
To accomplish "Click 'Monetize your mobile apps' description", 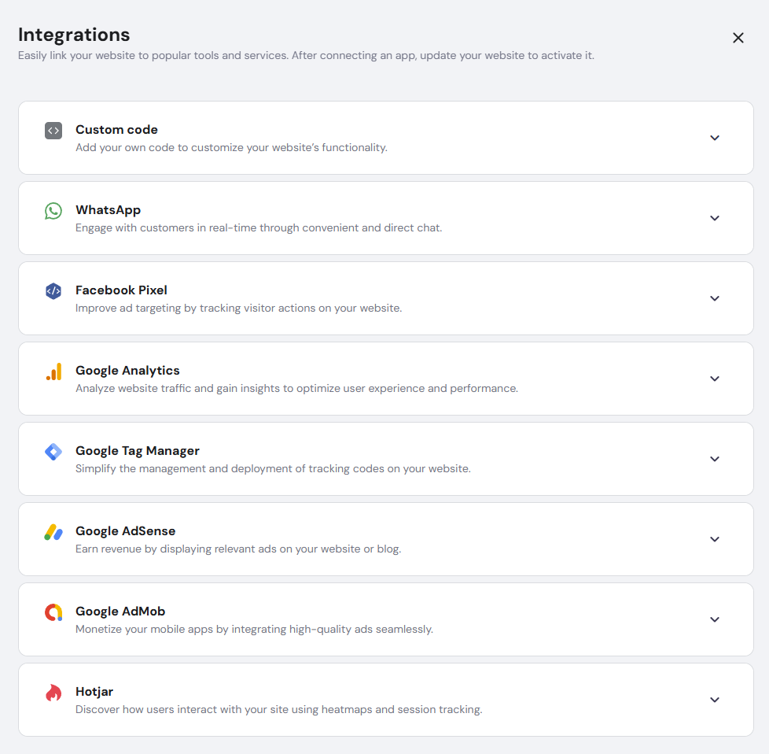I will coord(254,630).
